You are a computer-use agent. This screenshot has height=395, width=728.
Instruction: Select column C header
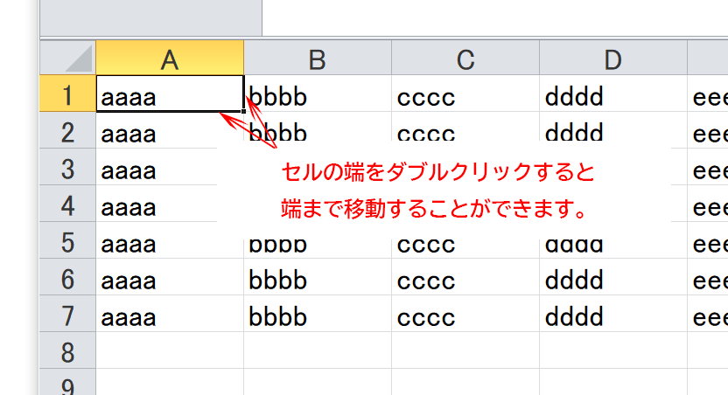(465, 59)
